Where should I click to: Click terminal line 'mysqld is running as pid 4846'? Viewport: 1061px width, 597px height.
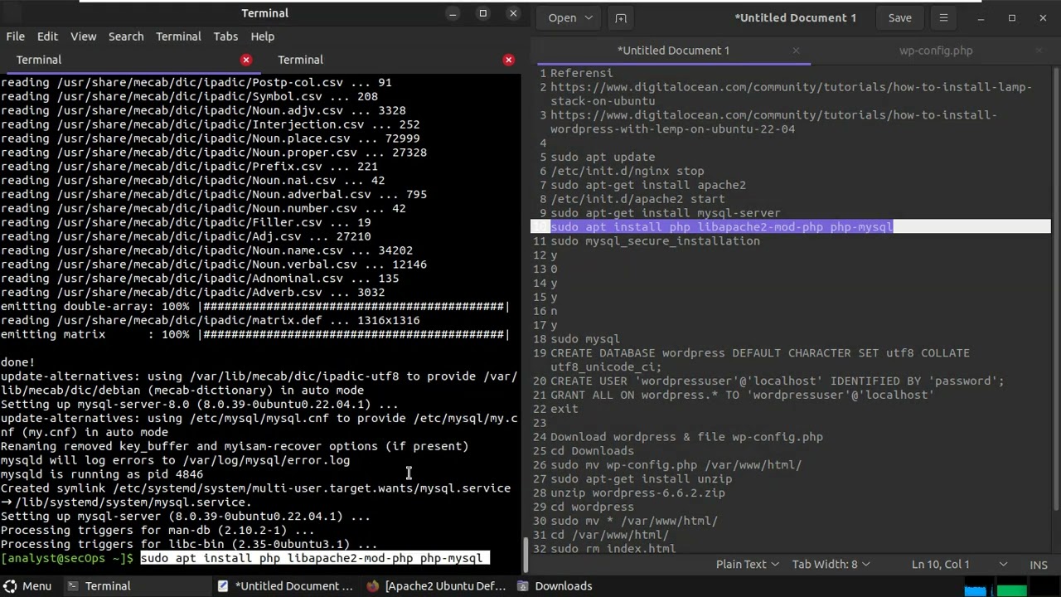[102, 474]
